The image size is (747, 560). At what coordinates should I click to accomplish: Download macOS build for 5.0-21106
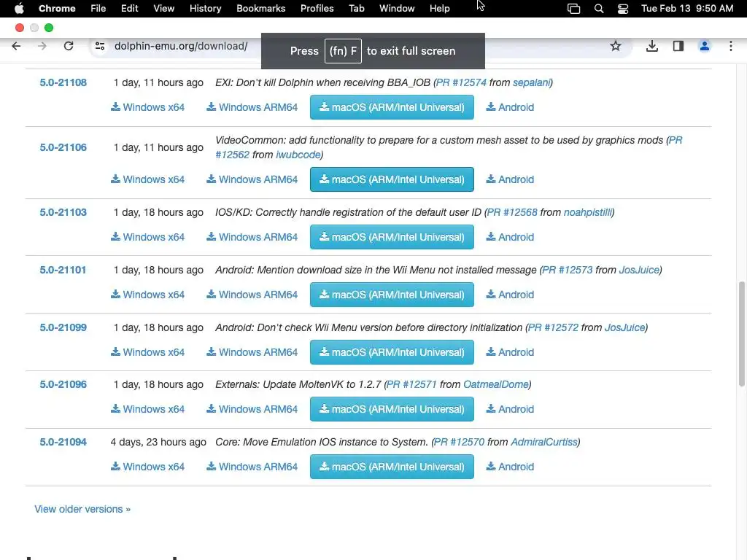pos(392,179)
